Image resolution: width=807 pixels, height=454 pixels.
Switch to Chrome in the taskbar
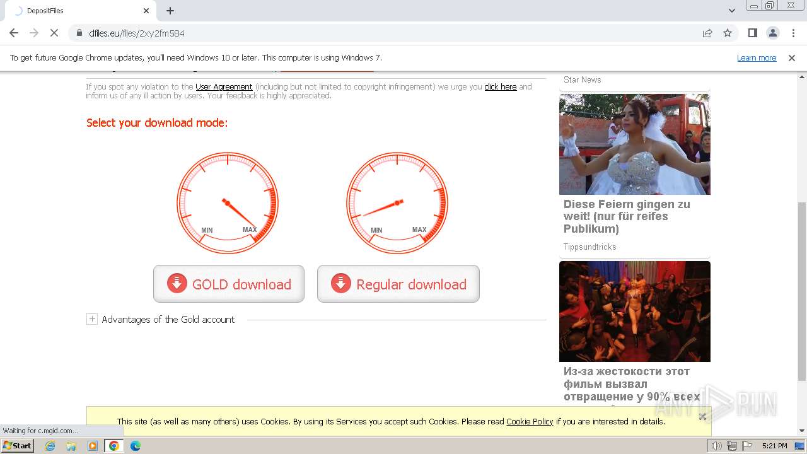114,446
